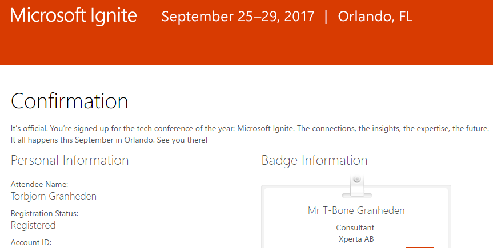The width and height of the screenshot is (493, 248).
Task: Click the pipe separator in the header
Action: (326, 17)
